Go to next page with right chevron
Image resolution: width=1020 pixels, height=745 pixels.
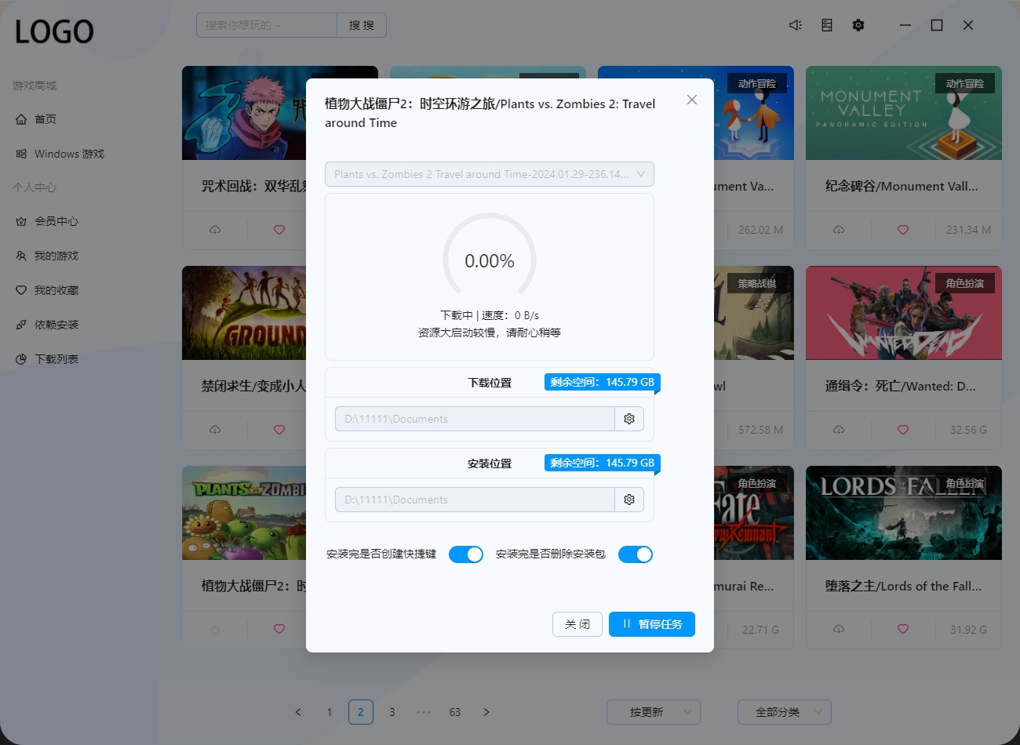(x=486, y=712)
